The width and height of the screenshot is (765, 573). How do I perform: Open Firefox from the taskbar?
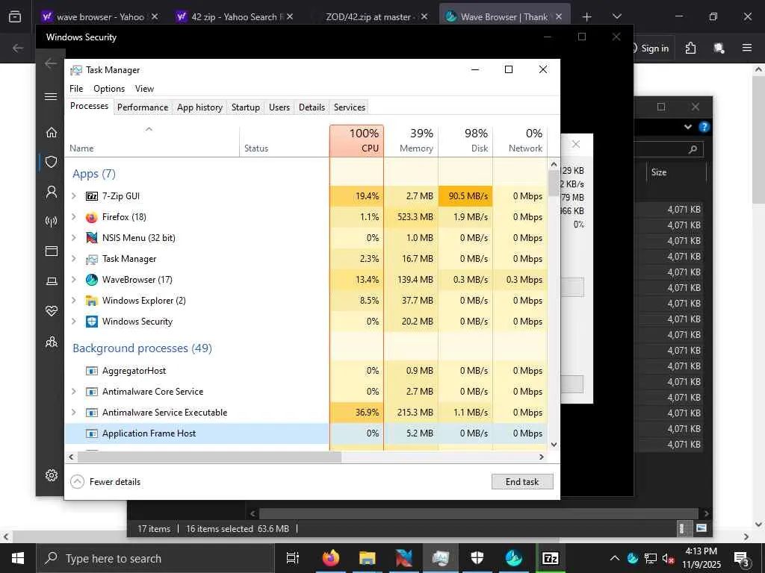point(331,558)
